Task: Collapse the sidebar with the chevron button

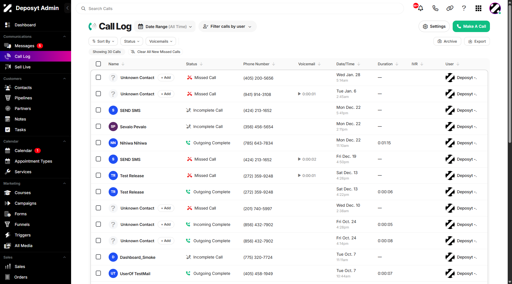Action: coord(67,8)
